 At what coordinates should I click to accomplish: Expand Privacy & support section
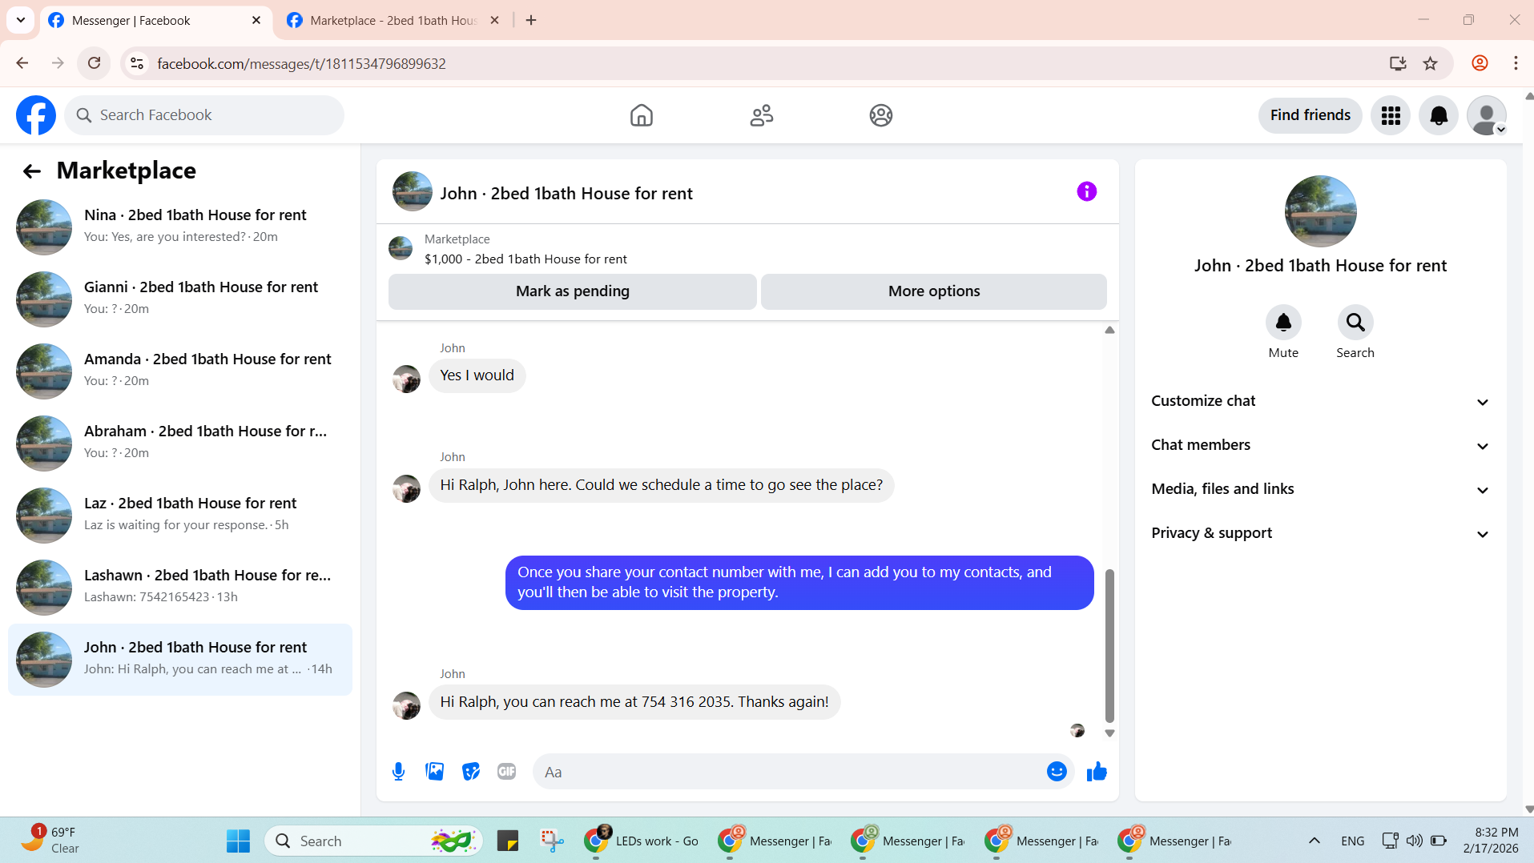pyautogui.click(x=1320, y=533)
